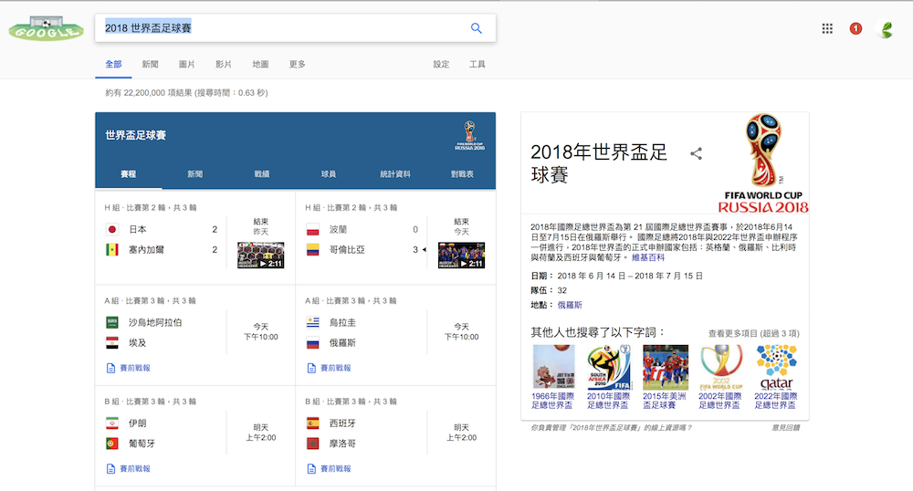This screenshot has height=491, width=913.
Task: Open the 俄羅斯 location link
Action: [x=570, y=305]
